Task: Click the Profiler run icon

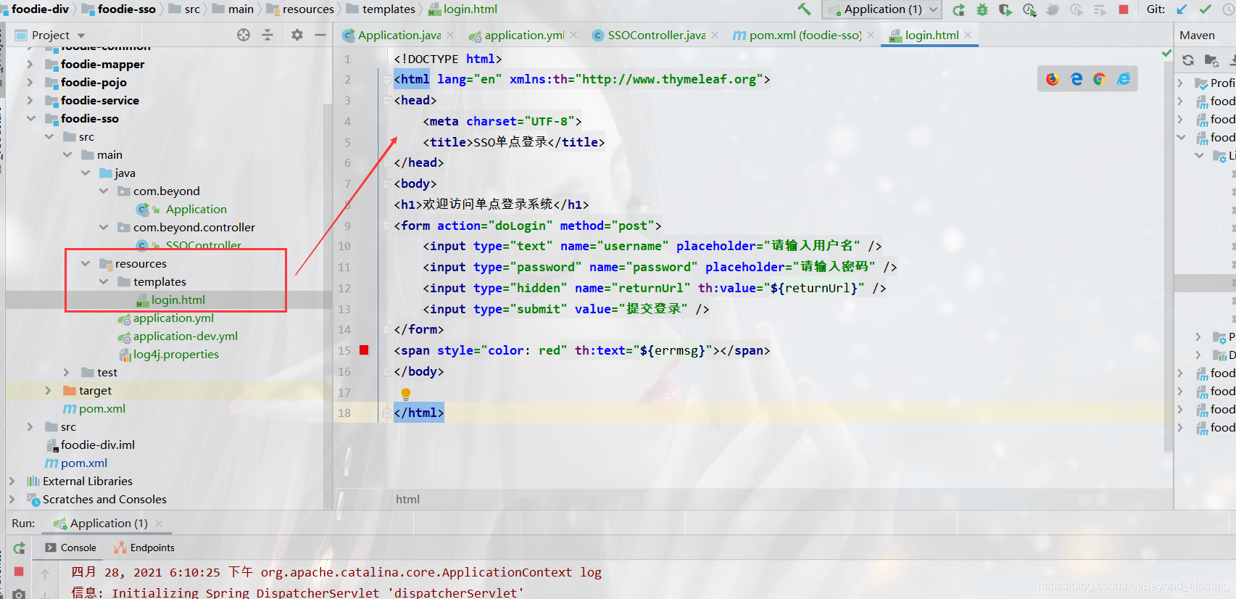Action: pyautogui.click(x=1029, y=9)
